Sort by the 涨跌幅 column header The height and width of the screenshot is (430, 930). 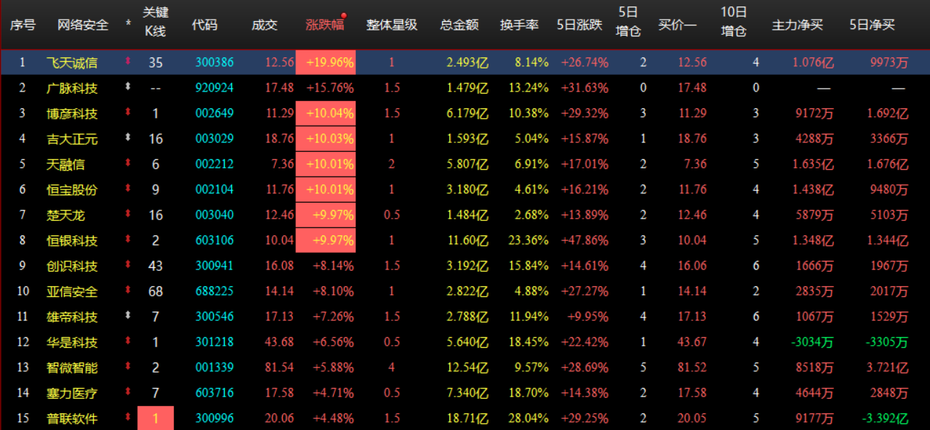324,25
